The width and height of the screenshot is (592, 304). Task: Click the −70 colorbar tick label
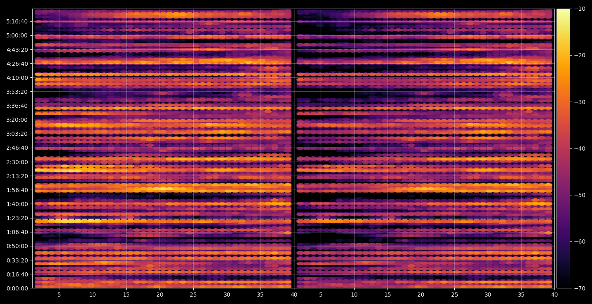coord(579,288)
